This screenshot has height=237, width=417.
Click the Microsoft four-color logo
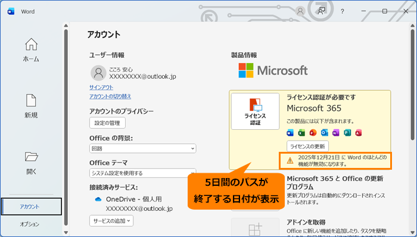click(x=246, y=70)
